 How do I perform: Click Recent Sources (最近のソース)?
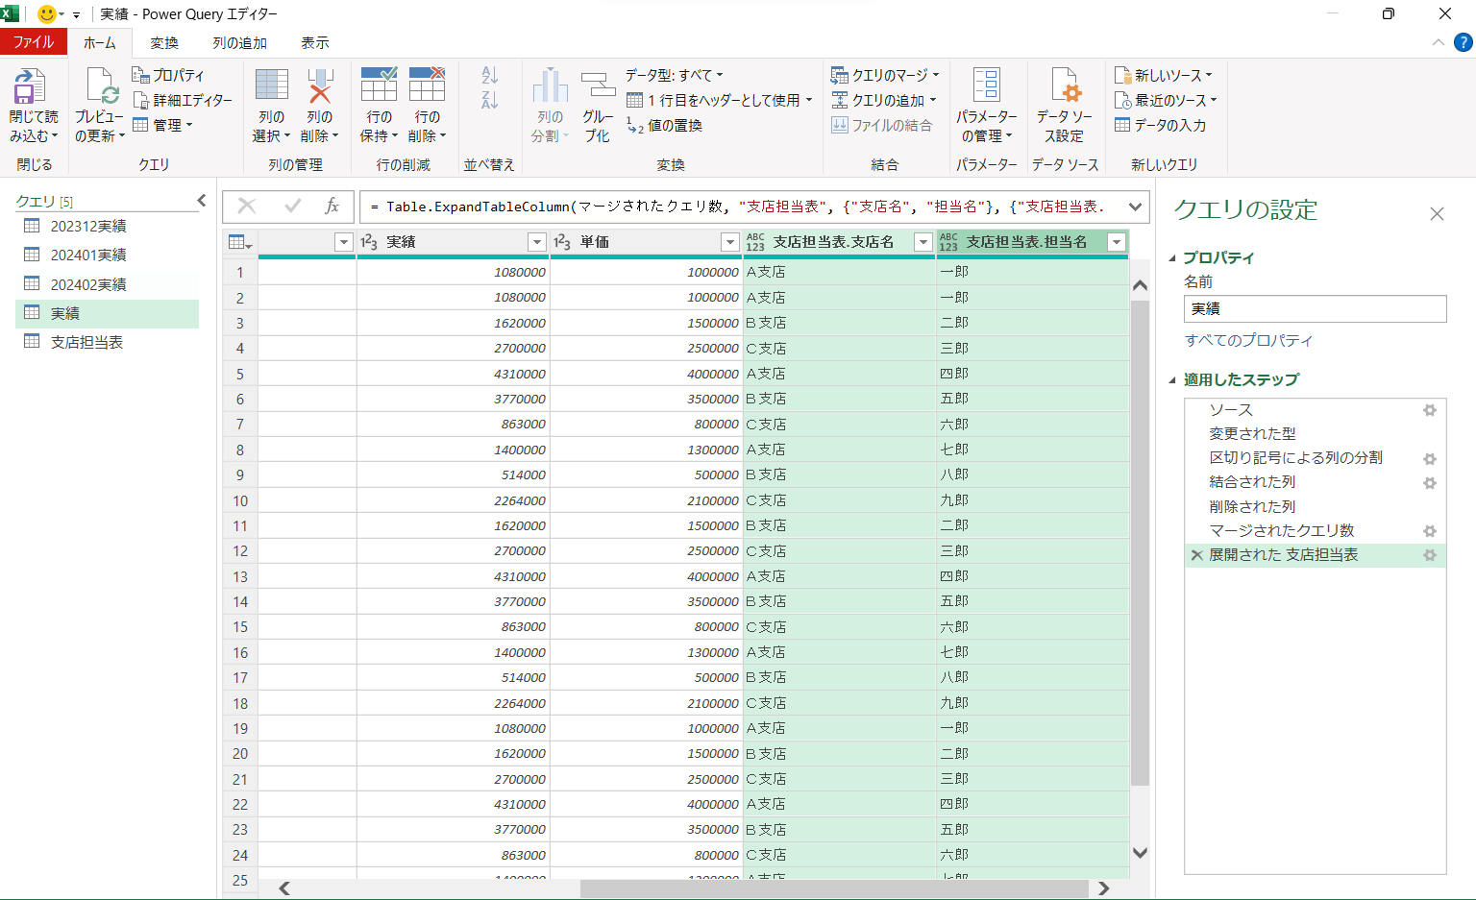pyautogui.click(x=1166, y=100)
